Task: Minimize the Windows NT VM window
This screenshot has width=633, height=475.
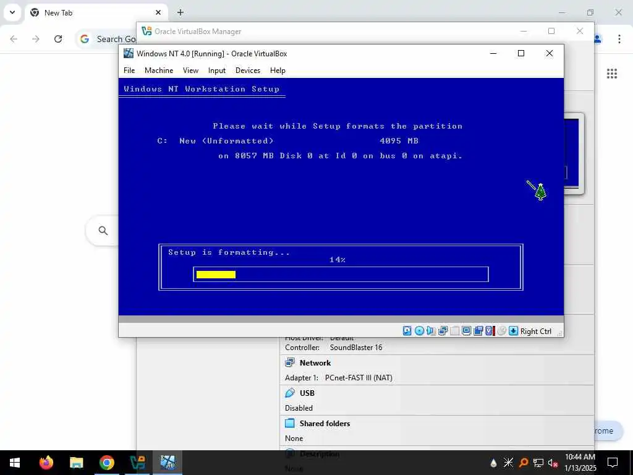Action: click(493, 53)
